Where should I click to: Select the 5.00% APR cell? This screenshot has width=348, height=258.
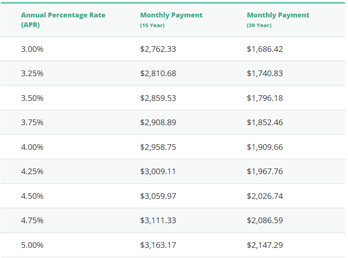coord(32,245)
